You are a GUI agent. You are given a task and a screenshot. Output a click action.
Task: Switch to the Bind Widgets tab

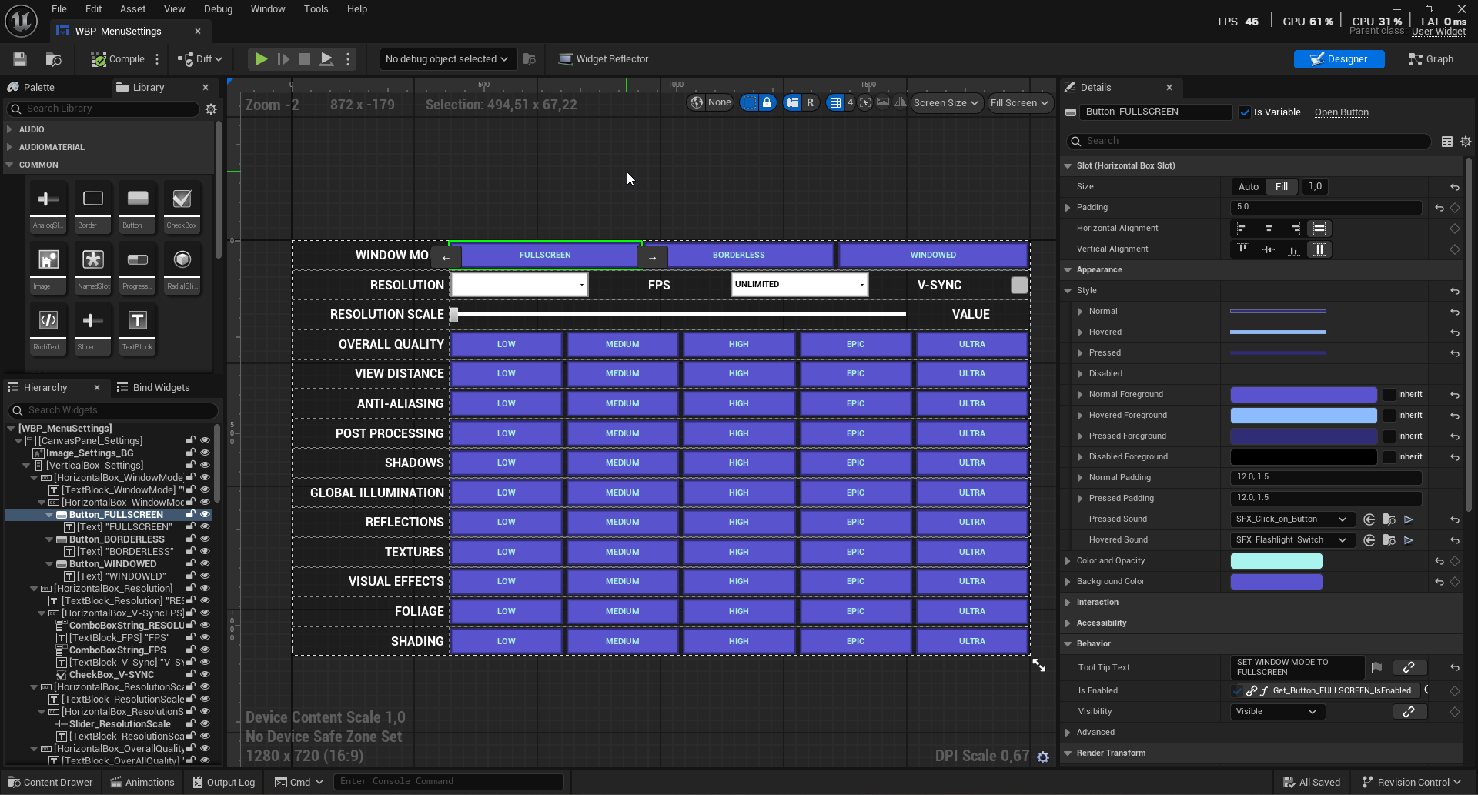tap(153, 388)
